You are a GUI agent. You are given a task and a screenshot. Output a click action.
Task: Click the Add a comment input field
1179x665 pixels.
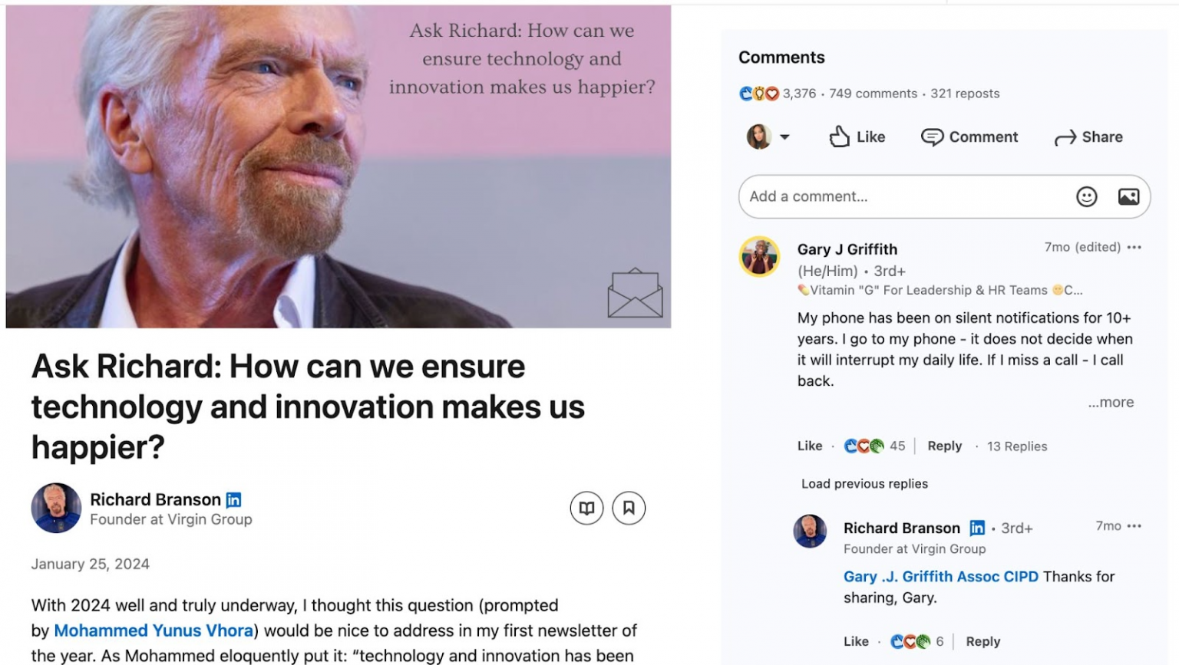click(883, 196)
